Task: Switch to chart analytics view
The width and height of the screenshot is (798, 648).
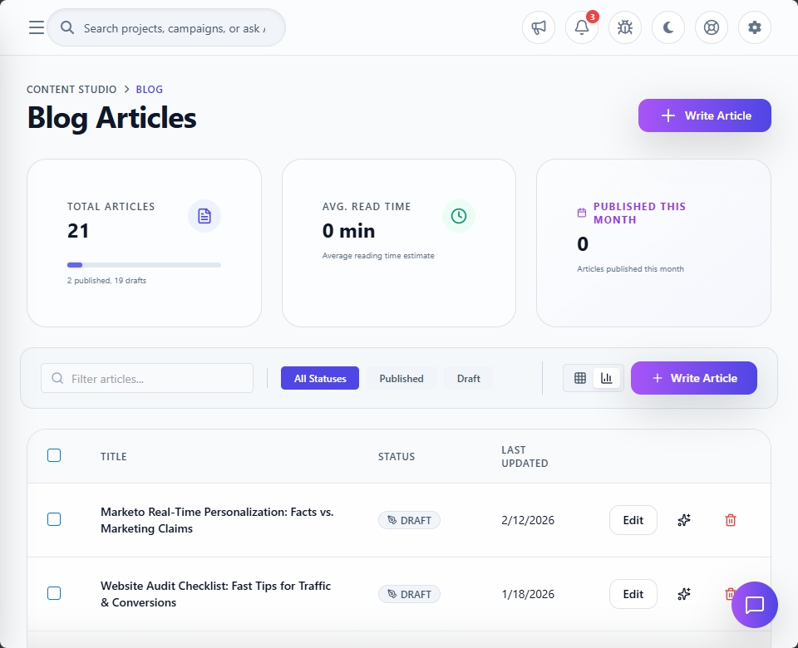Action: [607, 378]
